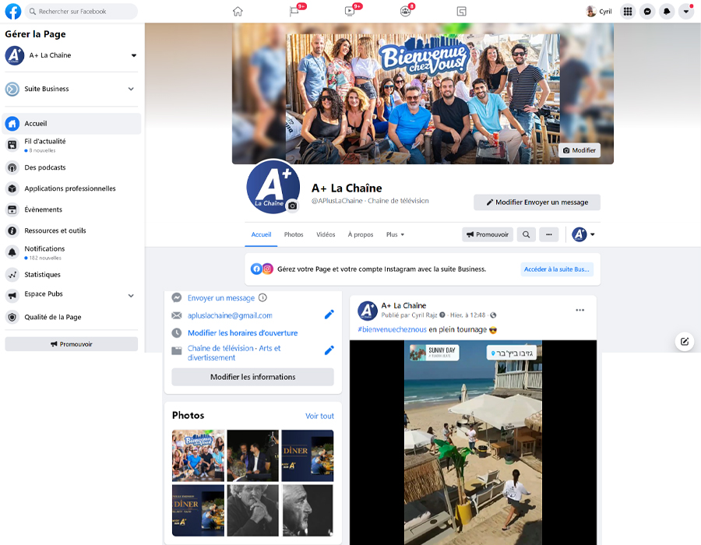Click the Rechercher sur Facebook search field
Image resolution: width=701 pixels, height=545 pixels.
(78, 11)
